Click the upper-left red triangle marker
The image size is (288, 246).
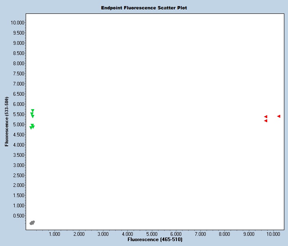(x=266, y=117)
